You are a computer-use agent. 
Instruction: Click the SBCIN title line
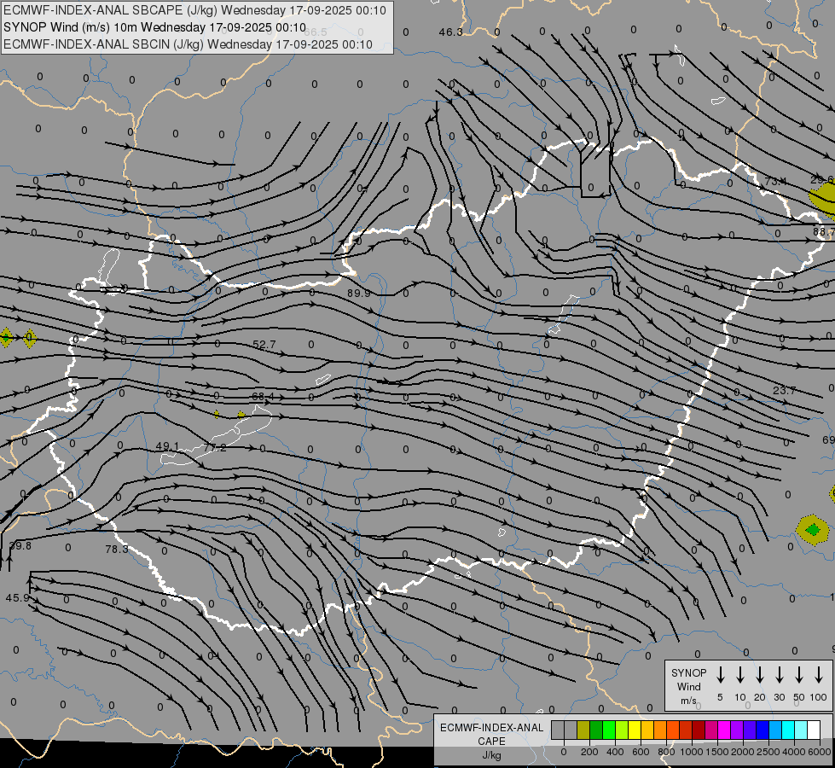pos(188,44)
